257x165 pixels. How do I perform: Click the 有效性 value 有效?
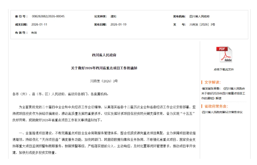[x=34, y=33]
